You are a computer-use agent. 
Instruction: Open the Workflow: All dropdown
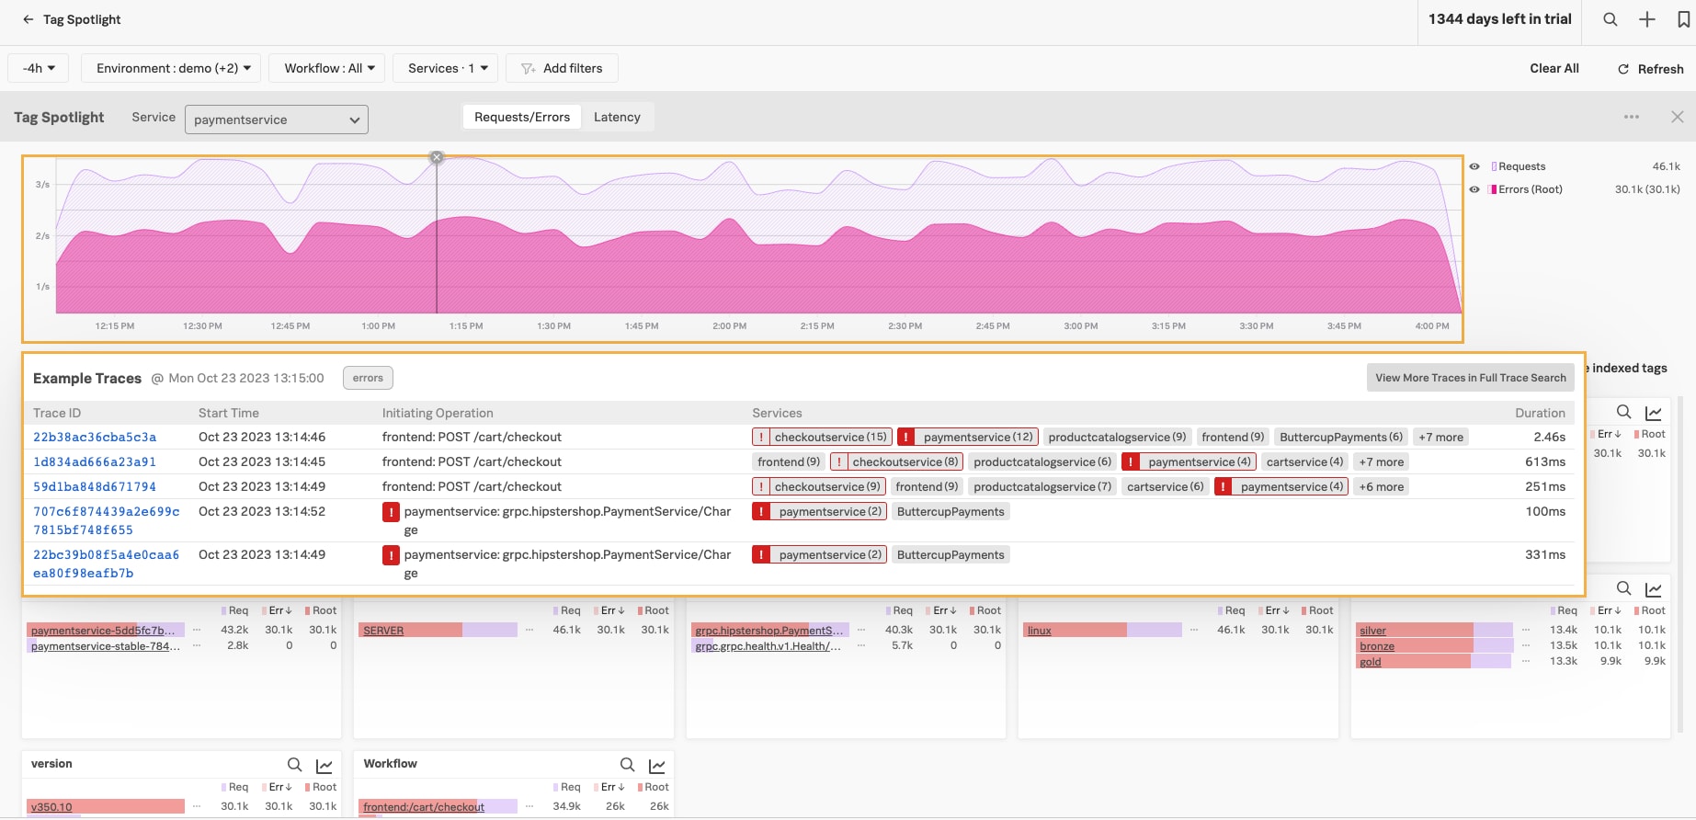coord(328,68)
